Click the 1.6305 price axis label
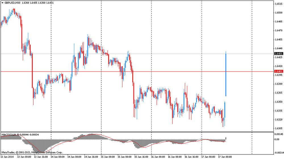 tap(278, 128)
